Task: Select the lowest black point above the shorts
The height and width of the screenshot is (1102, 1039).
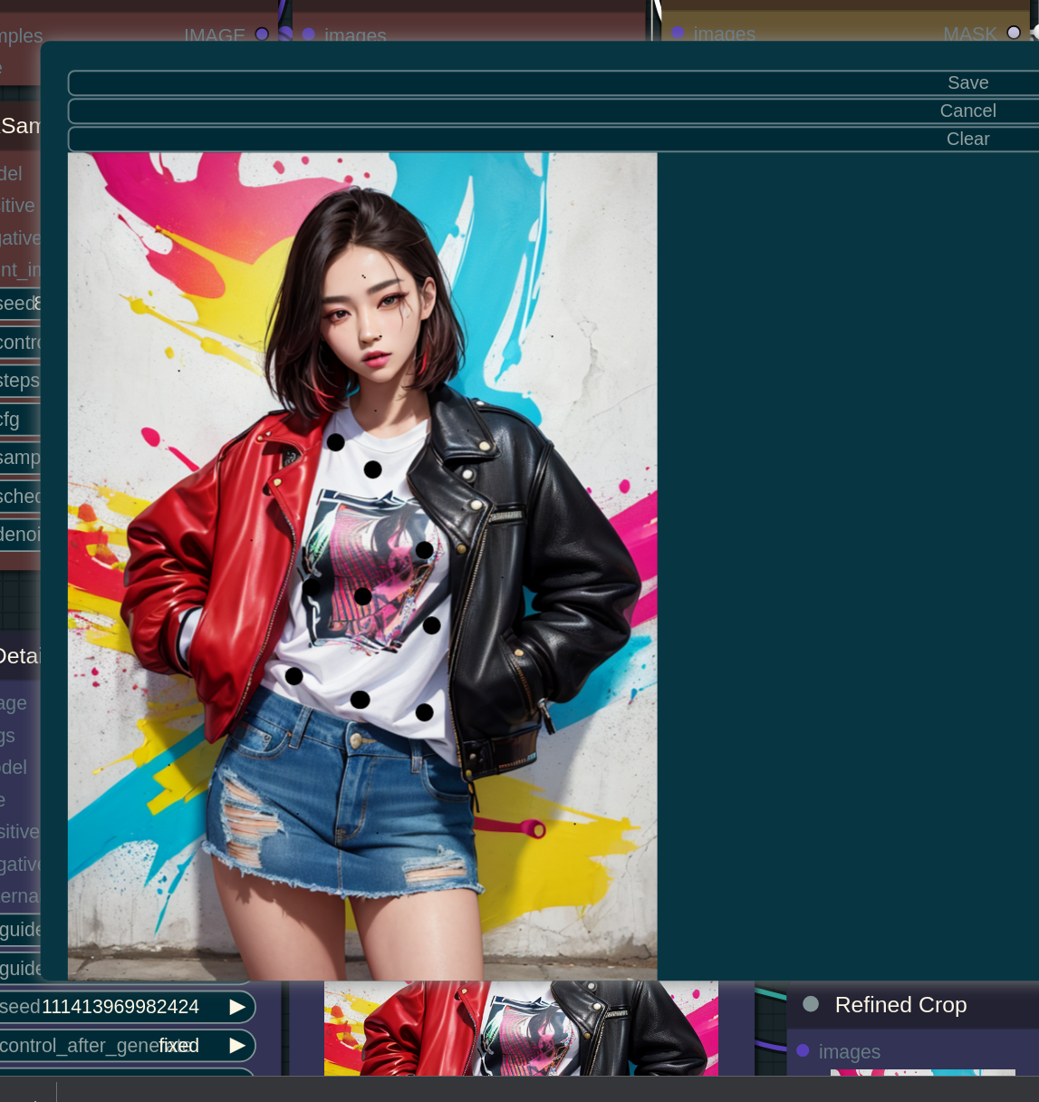Action: (424, 712)
